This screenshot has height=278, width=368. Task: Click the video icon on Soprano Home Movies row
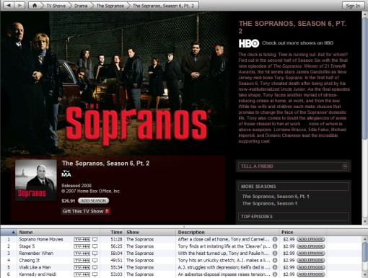[95, 239]
